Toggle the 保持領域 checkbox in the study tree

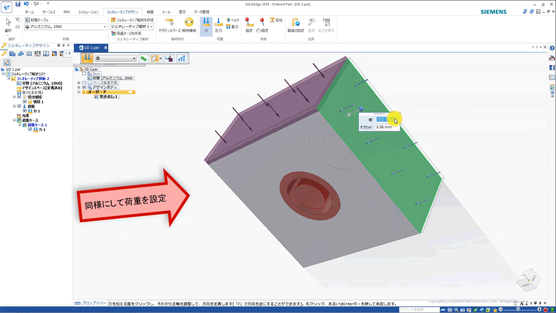tap(19, 97)
